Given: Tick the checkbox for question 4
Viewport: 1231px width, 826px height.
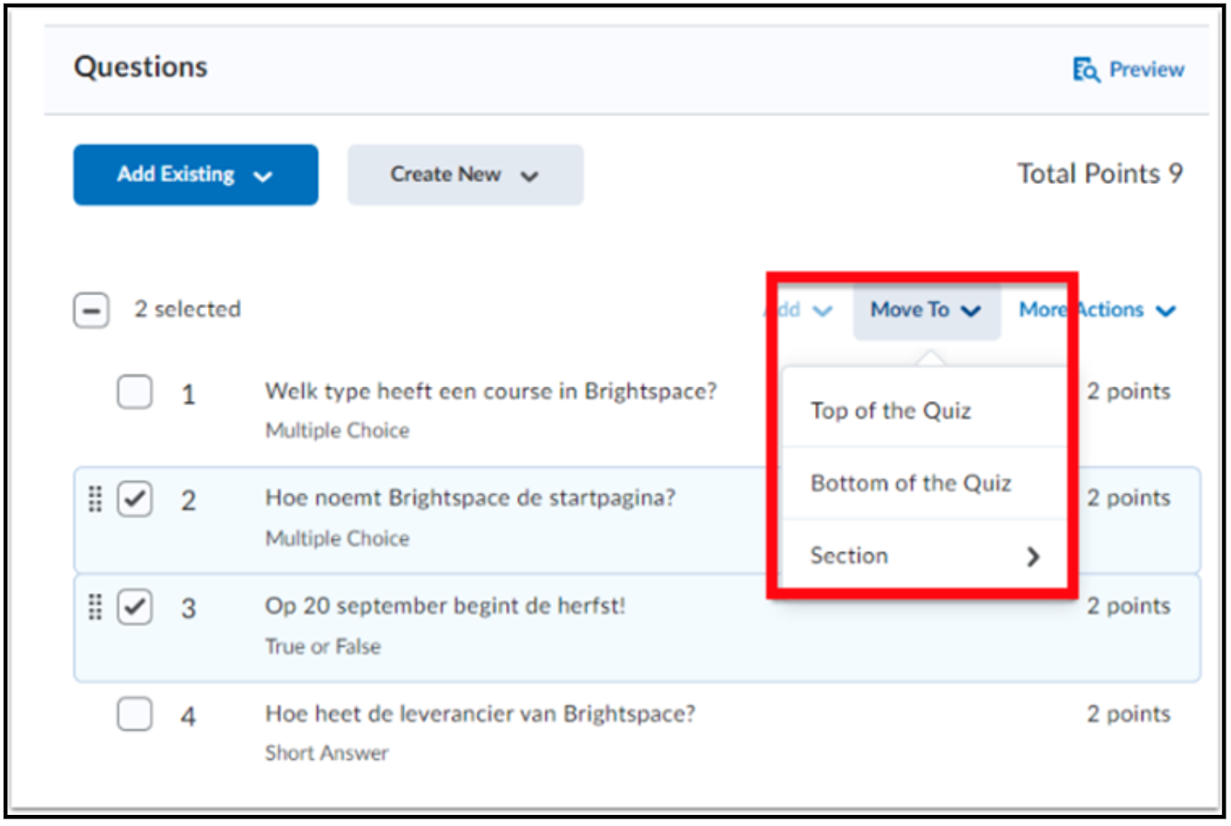Looking at the screenshot, I should (134, 713).
